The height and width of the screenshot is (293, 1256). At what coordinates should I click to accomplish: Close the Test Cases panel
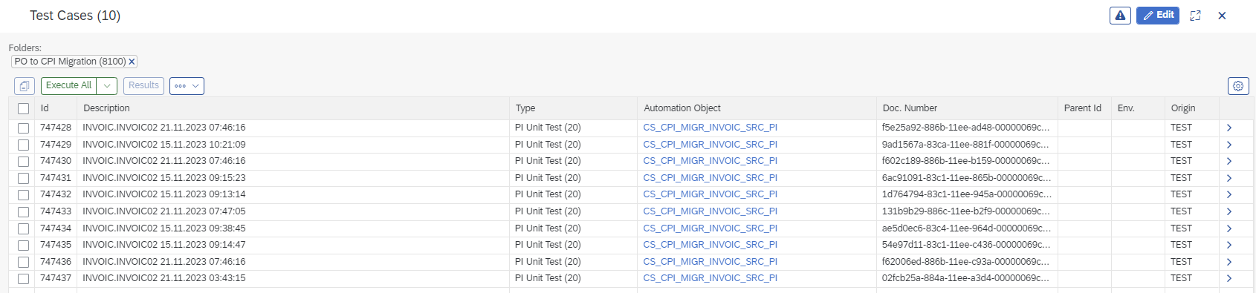coord(1222,16)
